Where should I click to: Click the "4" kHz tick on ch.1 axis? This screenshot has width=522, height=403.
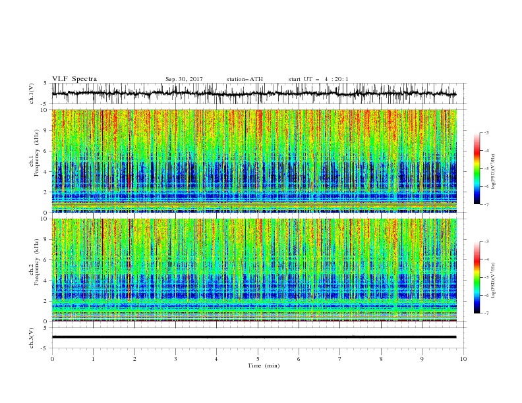pyautogui.click(x=46, y=172)
